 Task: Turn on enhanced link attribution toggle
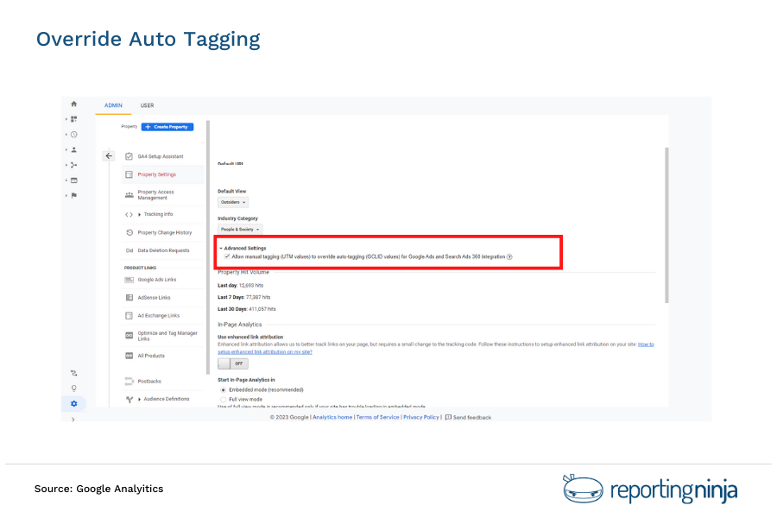pos(231,363)
